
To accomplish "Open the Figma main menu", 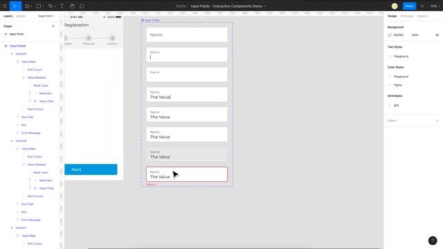I will coord(5,6).
